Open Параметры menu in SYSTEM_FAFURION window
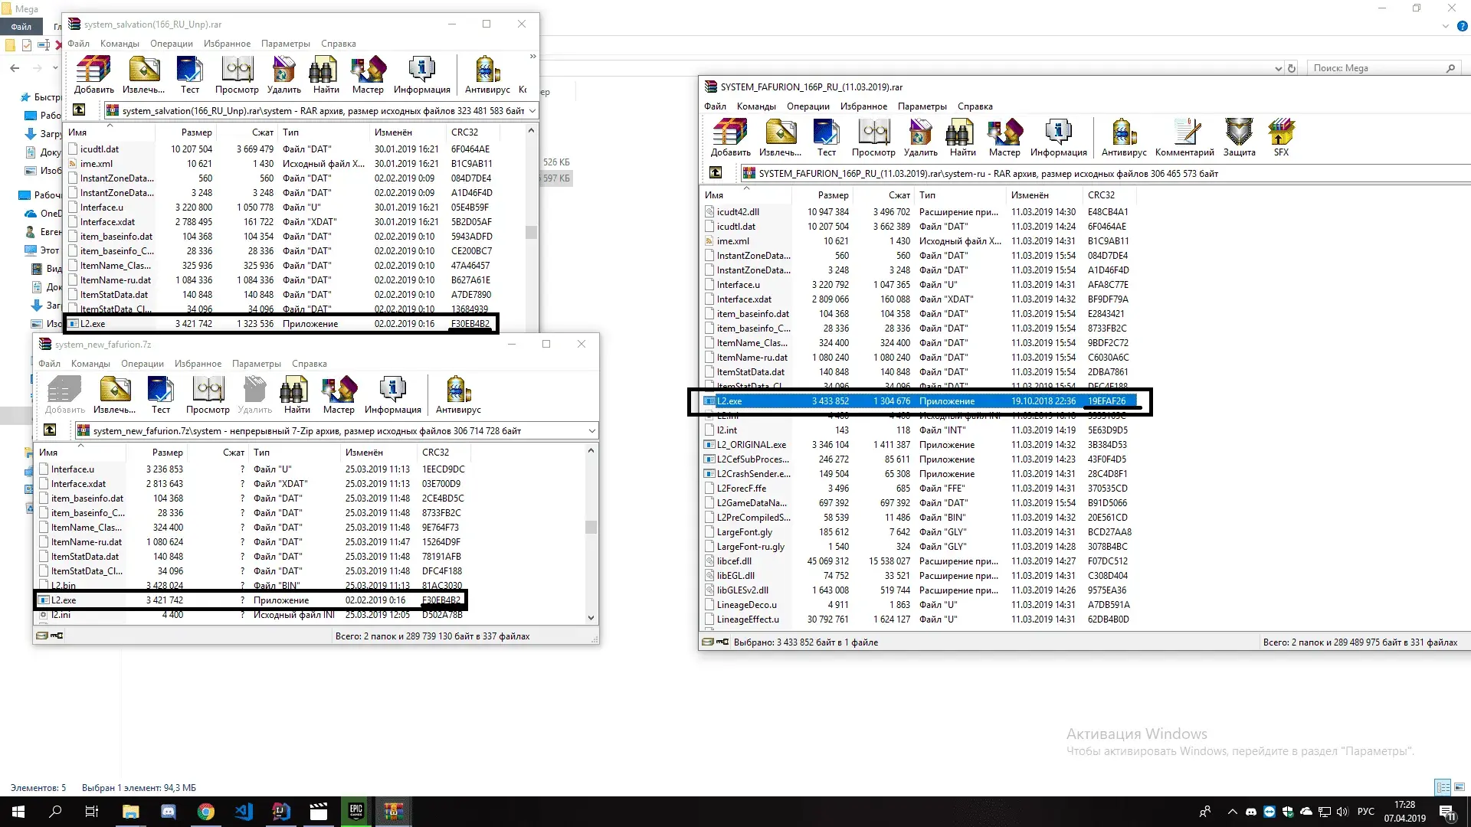 pyautogui.click(x=922, y=106)
